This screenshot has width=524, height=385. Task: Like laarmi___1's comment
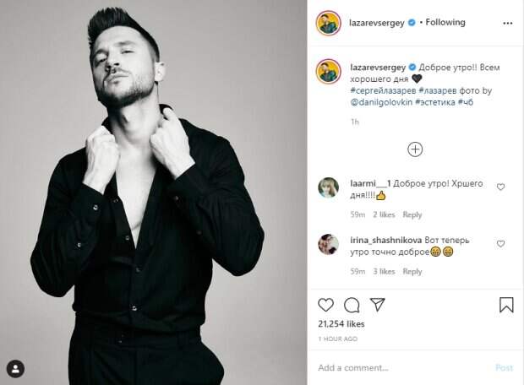(x=500, y=187)
